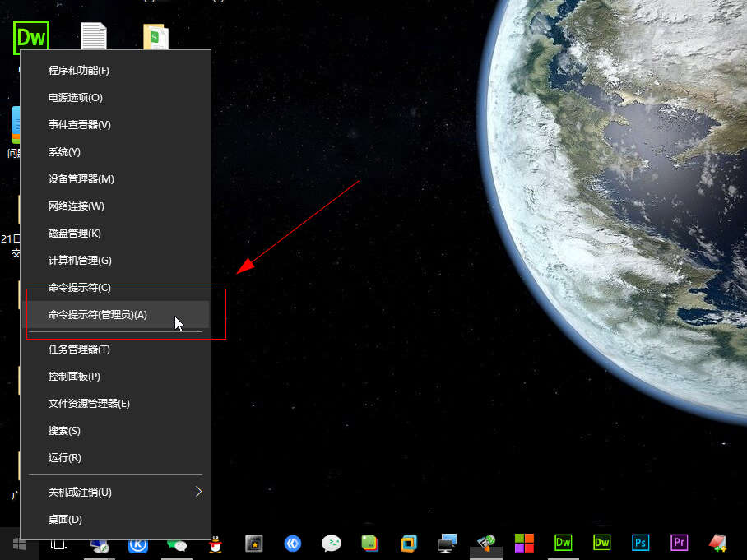Click the Windows Start button
The image size is (747, 560).
[x=19, y=544]
